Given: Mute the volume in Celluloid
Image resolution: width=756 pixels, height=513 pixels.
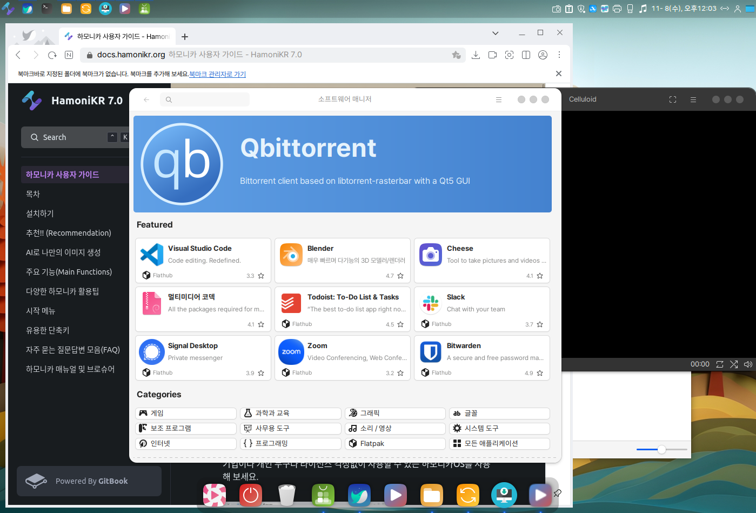Looking at the screenshot, I should (748, 364).
